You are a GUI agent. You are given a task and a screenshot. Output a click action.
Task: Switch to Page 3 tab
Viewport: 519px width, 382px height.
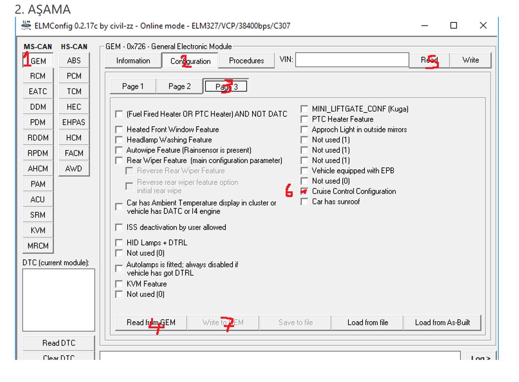(226, 86)
